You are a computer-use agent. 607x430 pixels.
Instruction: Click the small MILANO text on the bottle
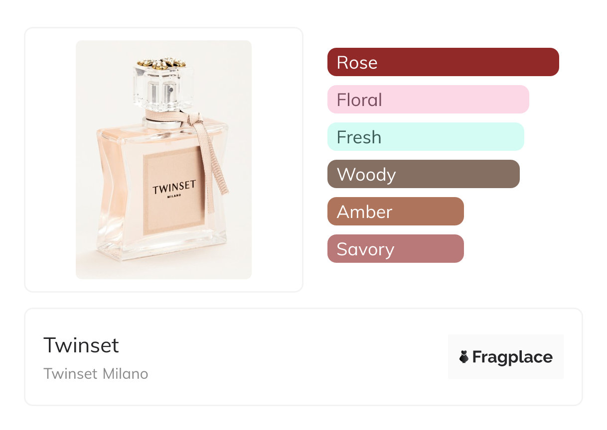[174, 196]
